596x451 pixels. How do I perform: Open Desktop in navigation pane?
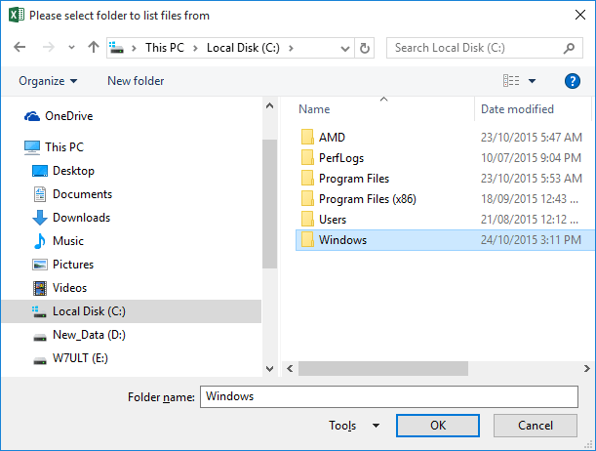(x=63, y=171)
